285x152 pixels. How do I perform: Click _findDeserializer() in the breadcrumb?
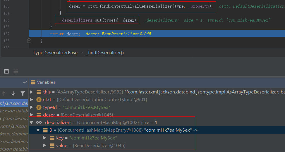105,53
